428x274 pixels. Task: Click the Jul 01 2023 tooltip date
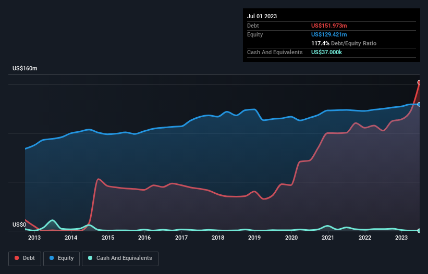coord(262,16)
